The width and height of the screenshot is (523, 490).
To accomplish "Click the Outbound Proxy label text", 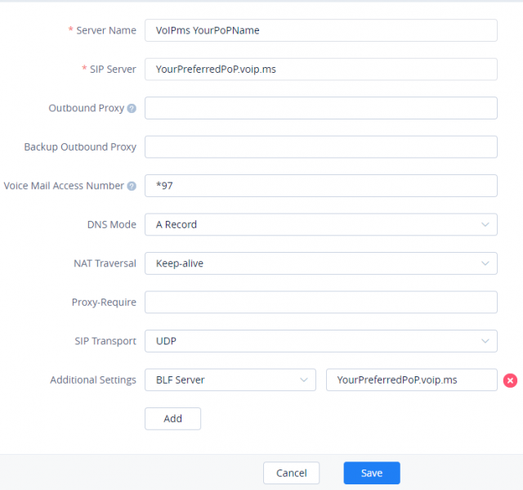I will click(87, 108).
